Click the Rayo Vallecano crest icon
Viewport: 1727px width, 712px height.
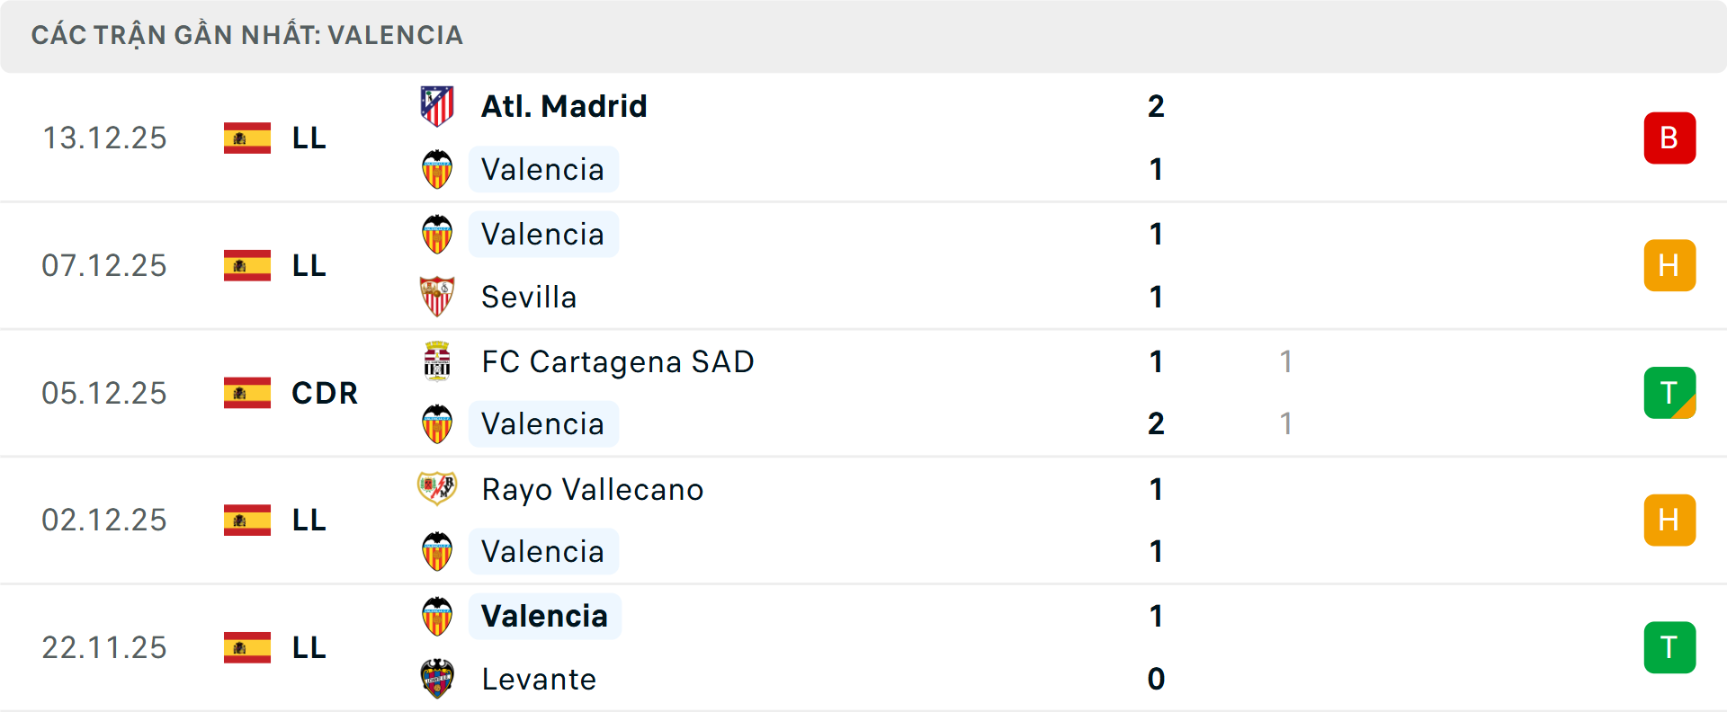pos(437,489)
